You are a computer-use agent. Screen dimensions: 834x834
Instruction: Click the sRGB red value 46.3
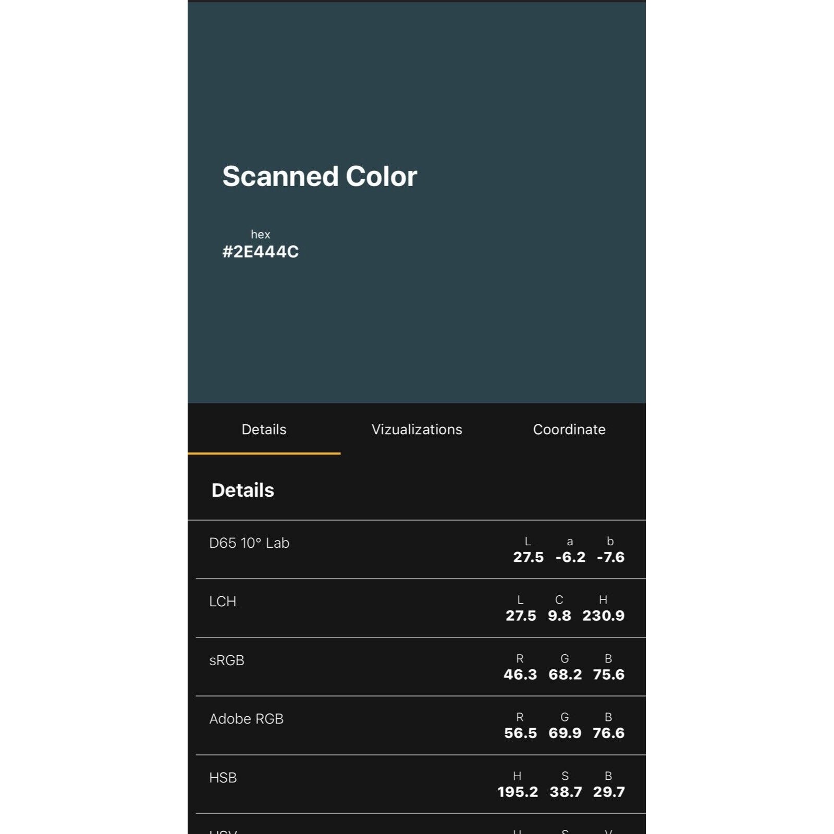point(520,674)
